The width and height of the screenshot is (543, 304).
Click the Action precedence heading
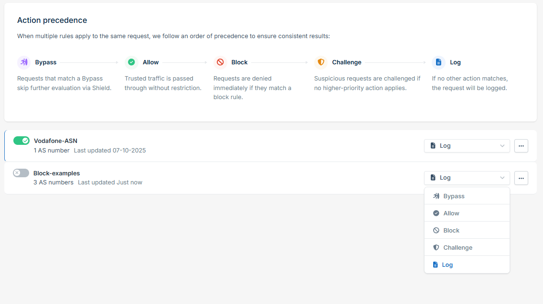coord(52,20)
